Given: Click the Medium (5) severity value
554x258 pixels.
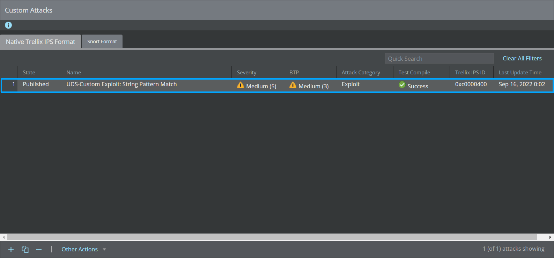Looking at the screenshot, I should (261, 86).
